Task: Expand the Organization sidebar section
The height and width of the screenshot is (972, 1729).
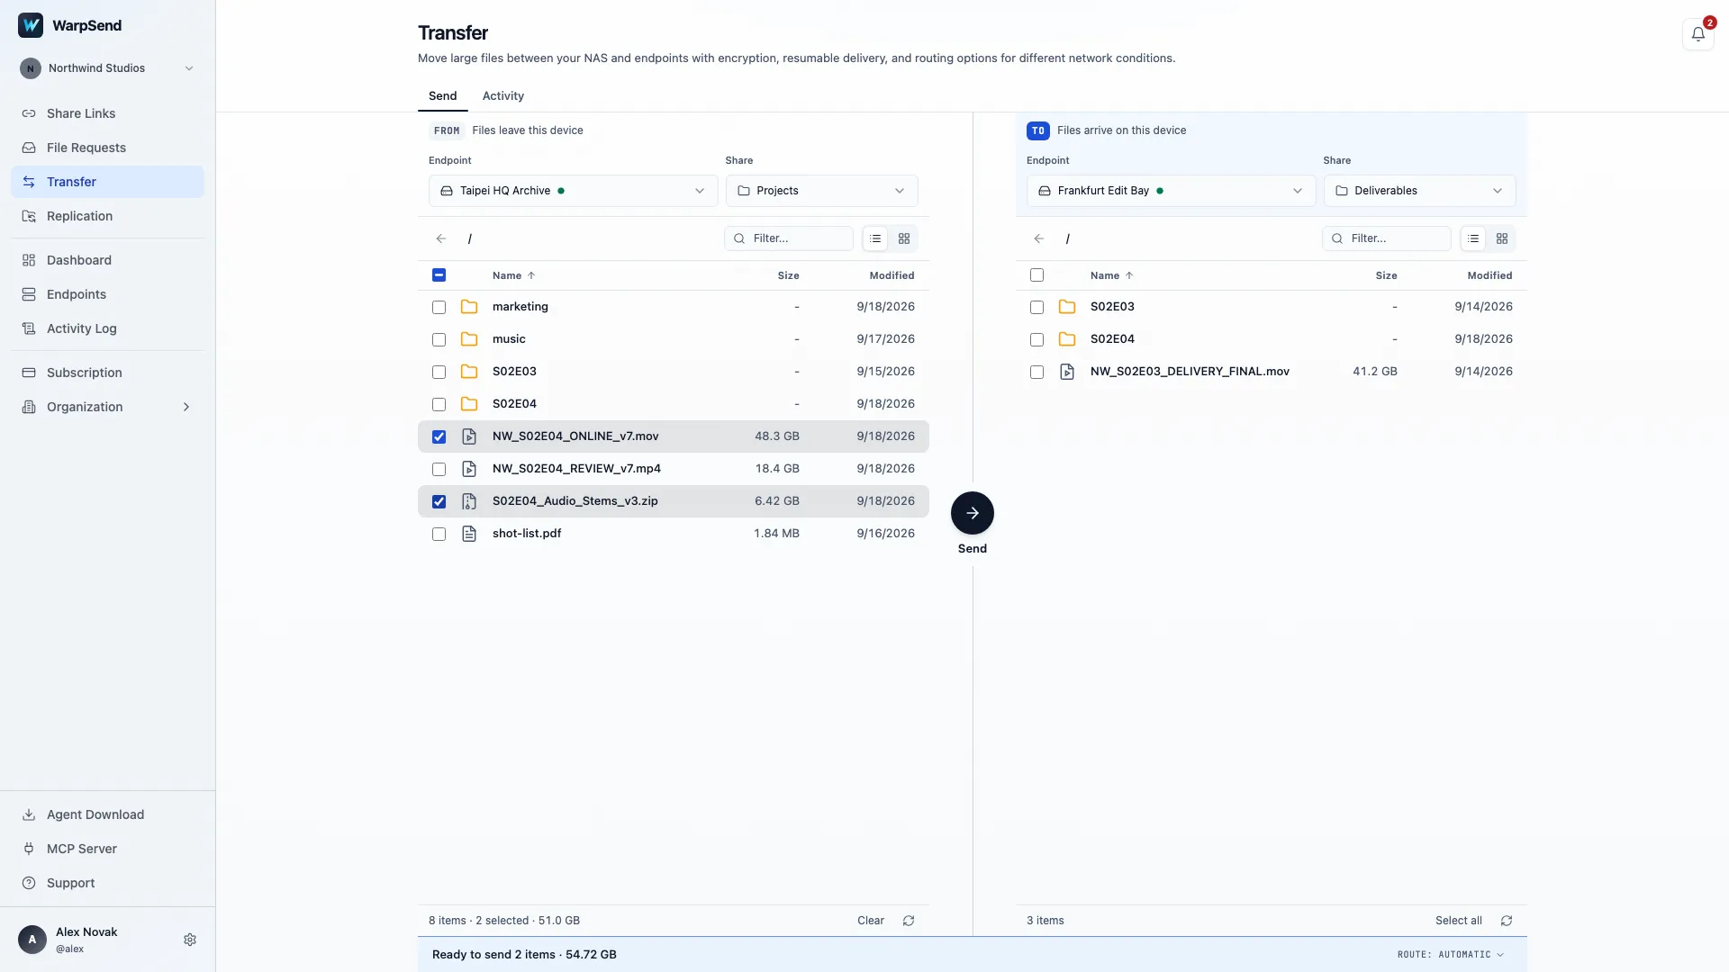Action: coord(107,407)
